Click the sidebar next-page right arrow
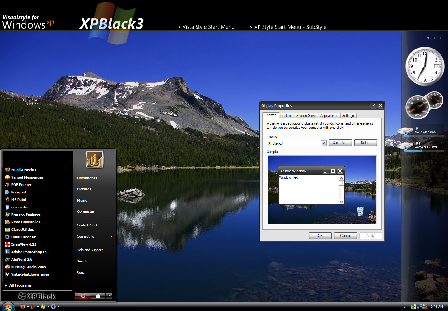 [x=441, y=38]
